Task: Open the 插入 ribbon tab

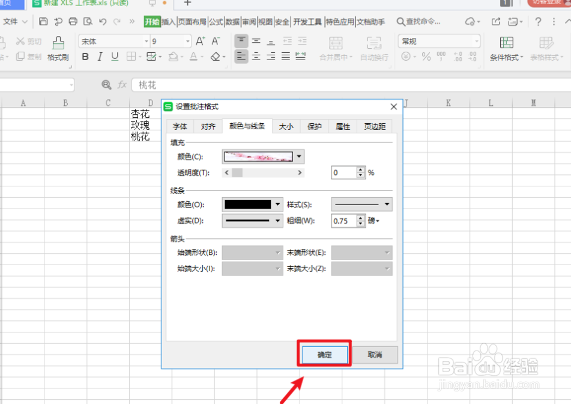Action: point(168,22)
